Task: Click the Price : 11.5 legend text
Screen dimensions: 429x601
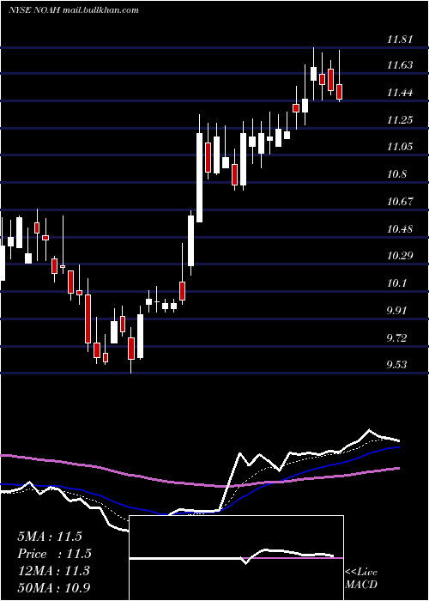Action: [54, 554]
